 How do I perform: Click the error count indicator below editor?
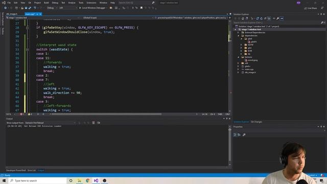click(x=22, y=114)
